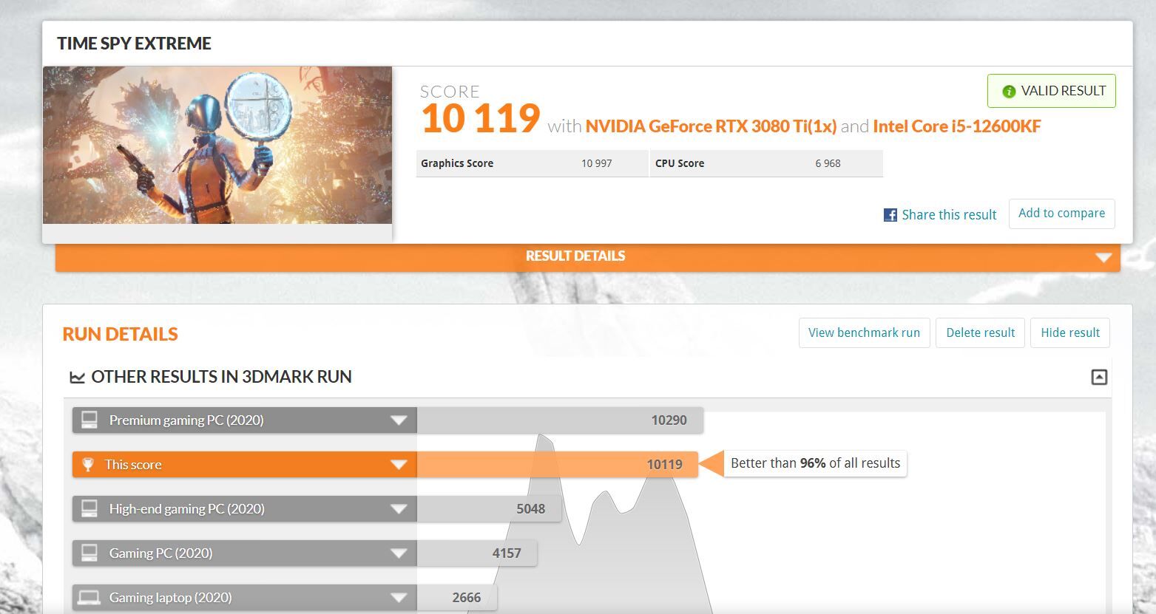Screen dimensions: 1156x614
Task: Click the laptop icon for Gaming laptop (2020)
Action: click(89, 598)
